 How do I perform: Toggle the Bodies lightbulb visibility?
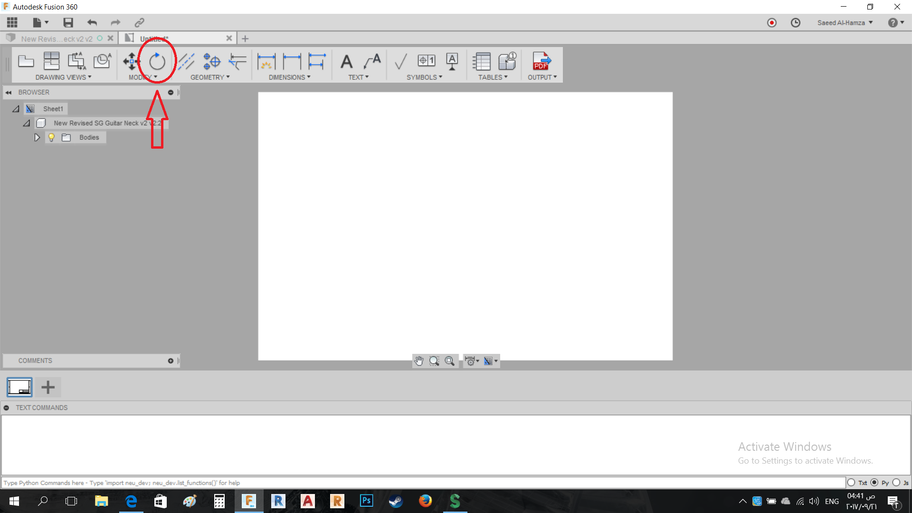(x=51, y=137)
